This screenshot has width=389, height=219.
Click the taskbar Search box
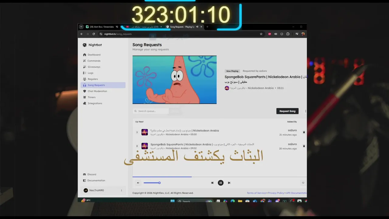click(194, 201)
